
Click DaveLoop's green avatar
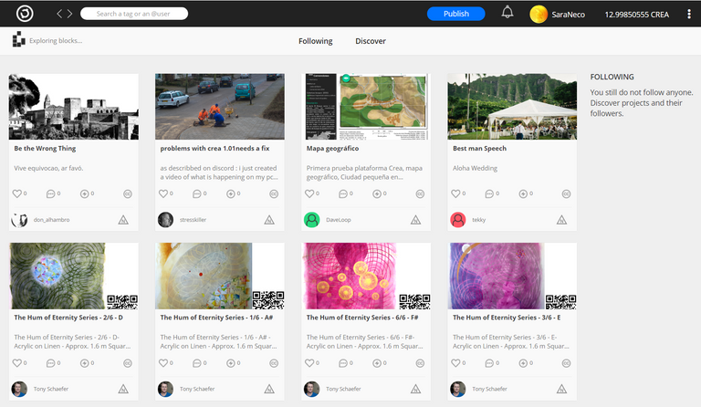point(311,220)
